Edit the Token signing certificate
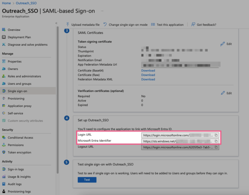Image resolution: width=249 pixels, height=195 pixels. [x=226, y=44]
